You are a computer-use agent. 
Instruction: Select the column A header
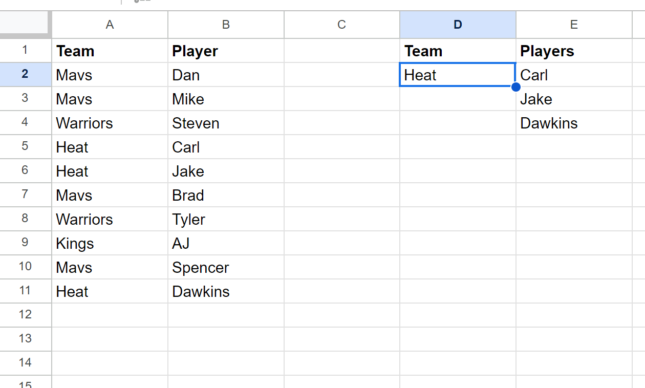click(x=110, y=25)
